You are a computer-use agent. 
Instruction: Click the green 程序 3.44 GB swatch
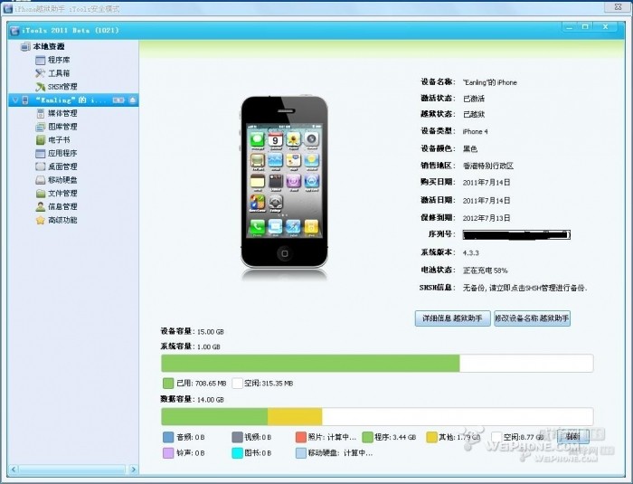coord(367,437)
